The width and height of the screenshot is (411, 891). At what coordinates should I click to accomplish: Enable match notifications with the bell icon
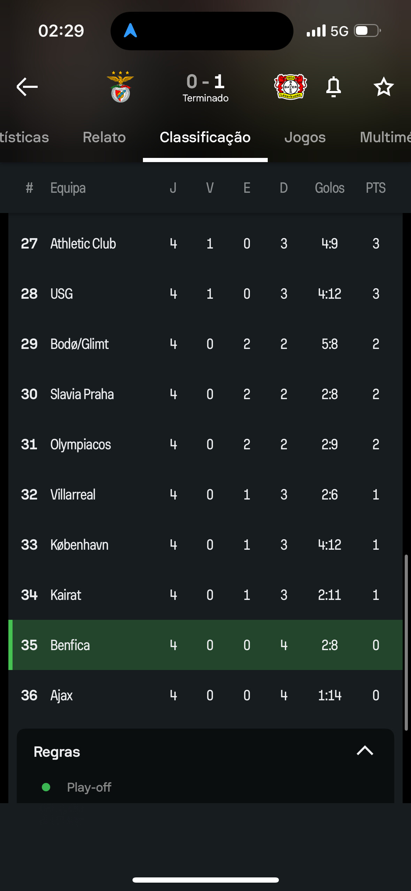point(333,87)
